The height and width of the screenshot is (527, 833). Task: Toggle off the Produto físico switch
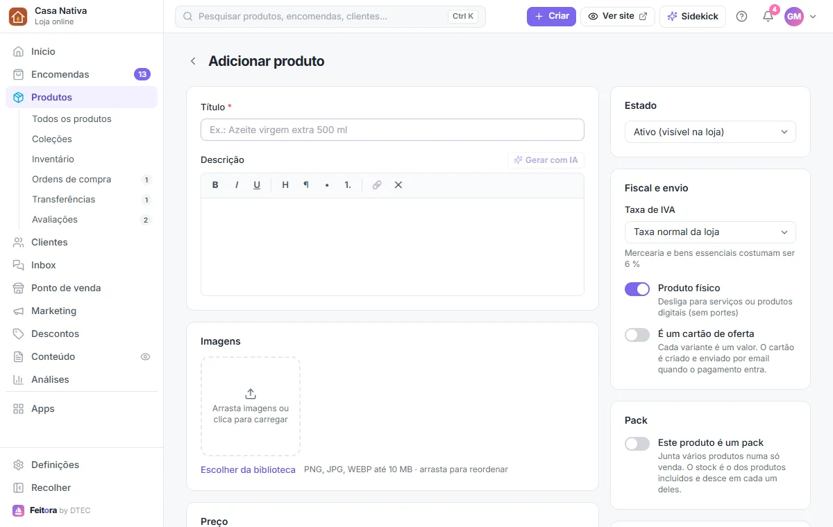tap(637, 289)
